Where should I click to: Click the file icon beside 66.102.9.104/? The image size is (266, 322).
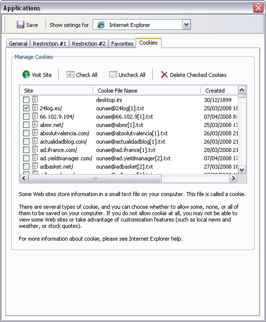pyautogui.click(x=35, y=116)
